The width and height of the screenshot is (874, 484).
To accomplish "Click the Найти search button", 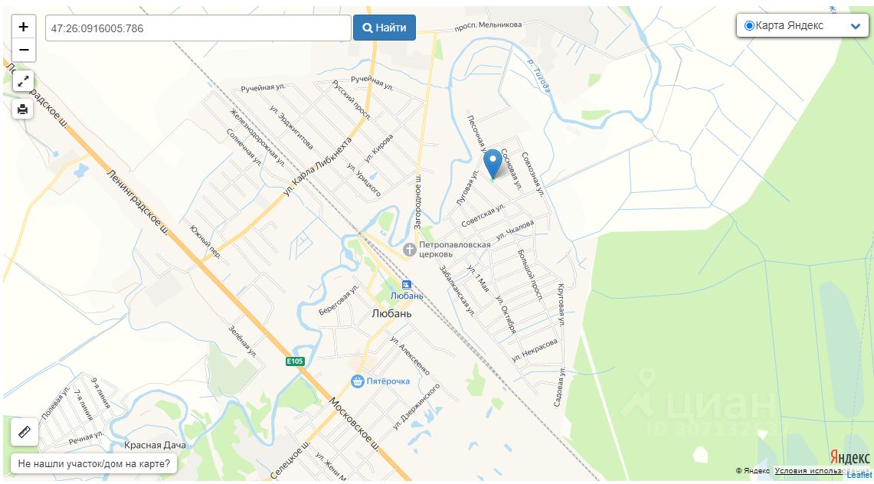I will click(x=384, y=28).
